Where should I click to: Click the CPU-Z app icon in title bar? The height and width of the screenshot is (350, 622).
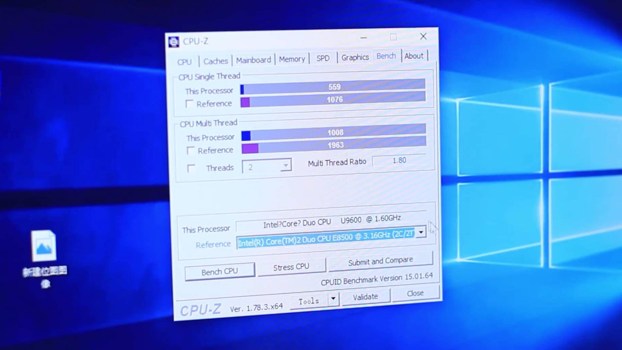click(174, 42)
